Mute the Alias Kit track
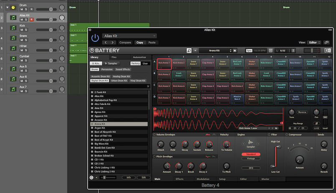Viewport: 336px width, 193px height. [x=22, y=20]
